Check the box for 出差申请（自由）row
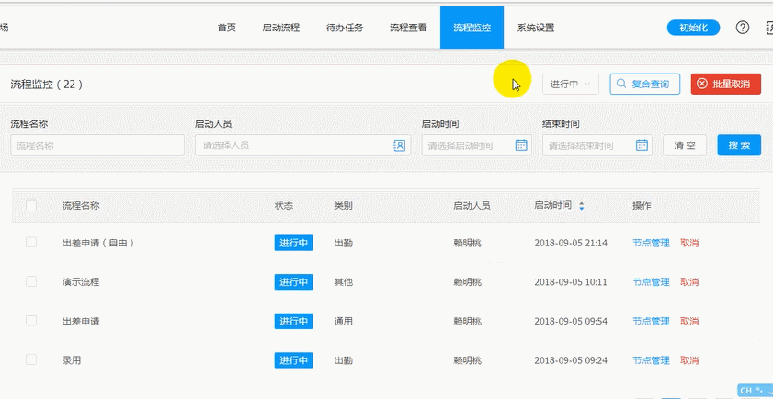The width and height of the screenshot is (773, 399). 31,242
